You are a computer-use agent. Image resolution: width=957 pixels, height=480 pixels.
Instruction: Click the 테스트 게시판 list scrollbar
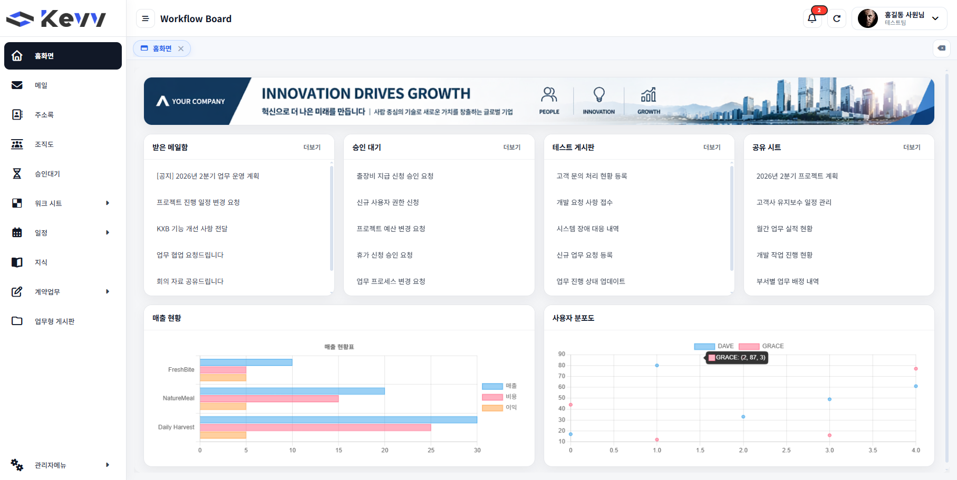click(732, 219)
